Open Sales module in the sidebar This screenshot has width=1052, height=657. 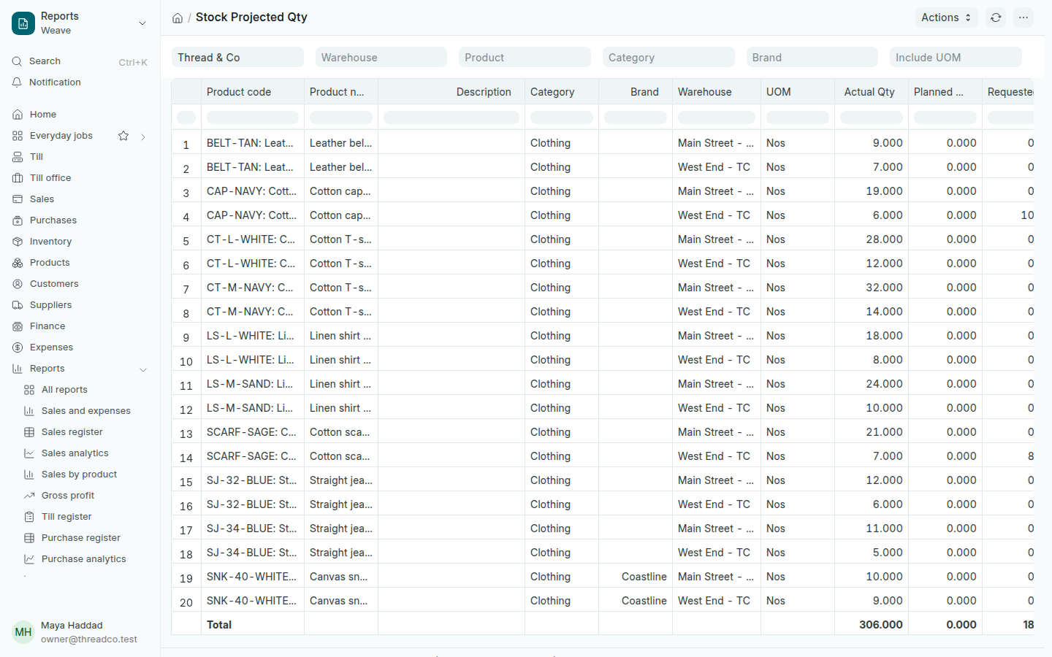pos(80,199)
